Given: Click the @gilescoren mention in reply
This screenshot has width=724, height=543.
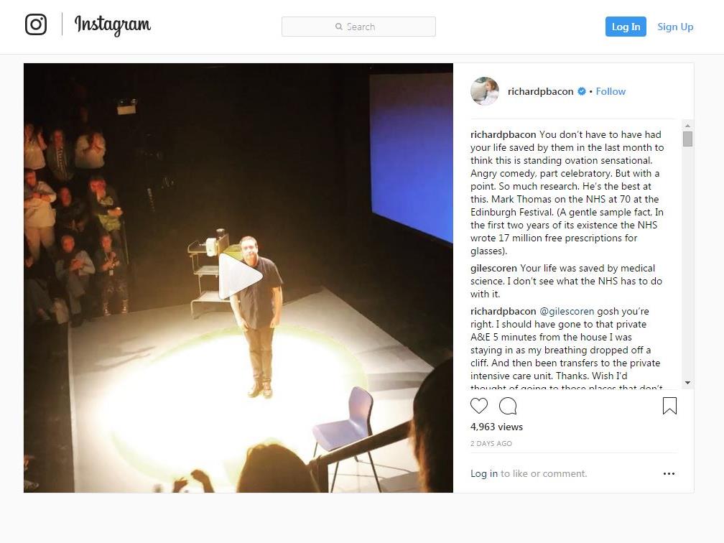Looking at the screenshot, I should pos(567,311).
